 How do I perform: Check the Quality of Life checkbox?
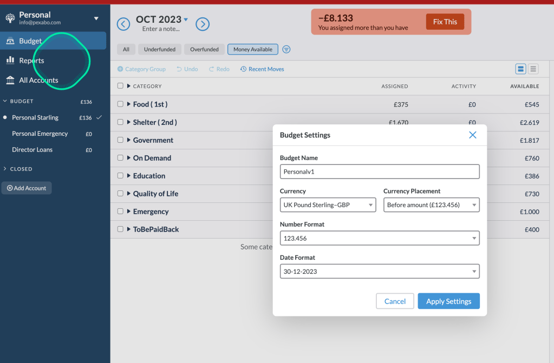tap(120, 194)
